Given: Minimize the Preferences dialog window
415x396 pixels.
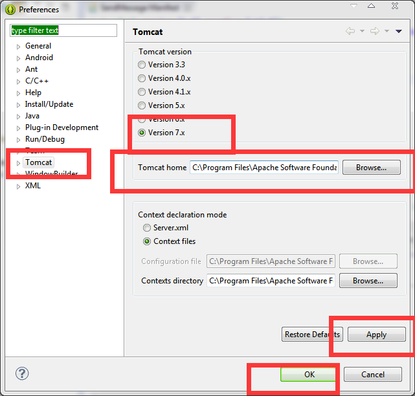Looking at the screenshot, I should click(x=353, y=6).
